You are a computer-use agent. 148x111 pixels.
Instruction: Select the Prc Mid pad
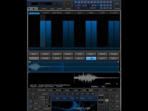click(x=45, y=58)
